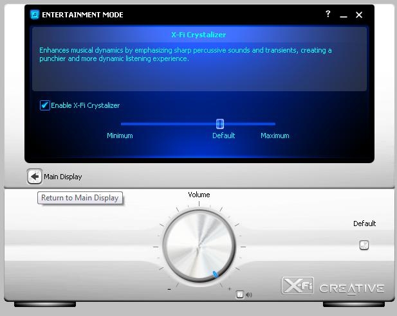The width and height of the screenshot is (397, 316).
Task: Click the Main Display label
Action: (63, 177)
